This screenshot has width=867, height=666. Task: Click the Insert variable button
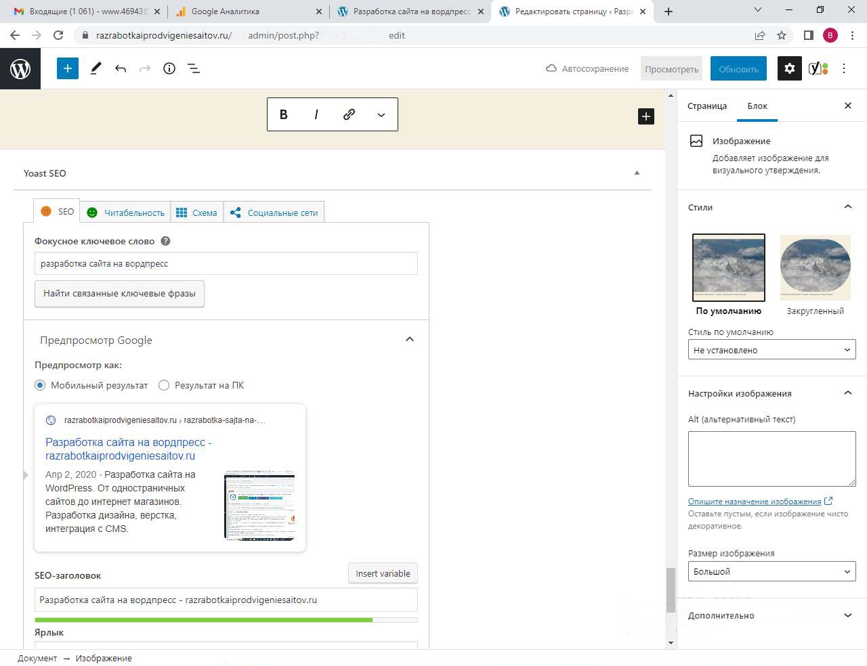click(x=383, y=573)
